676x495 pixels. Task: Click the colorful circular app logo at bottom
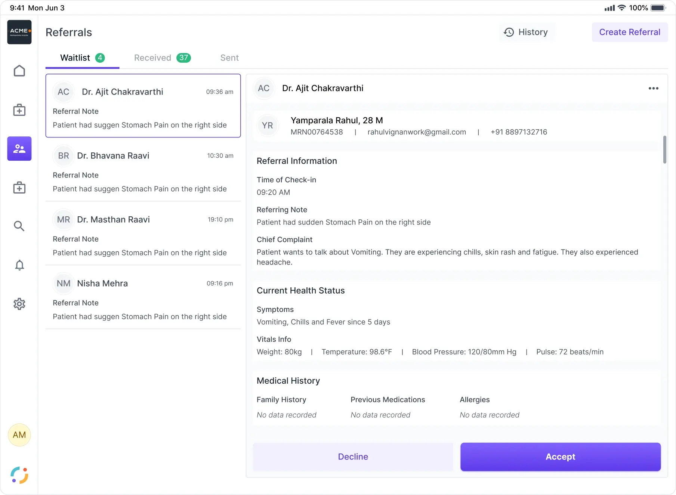(x=19, y=475)
